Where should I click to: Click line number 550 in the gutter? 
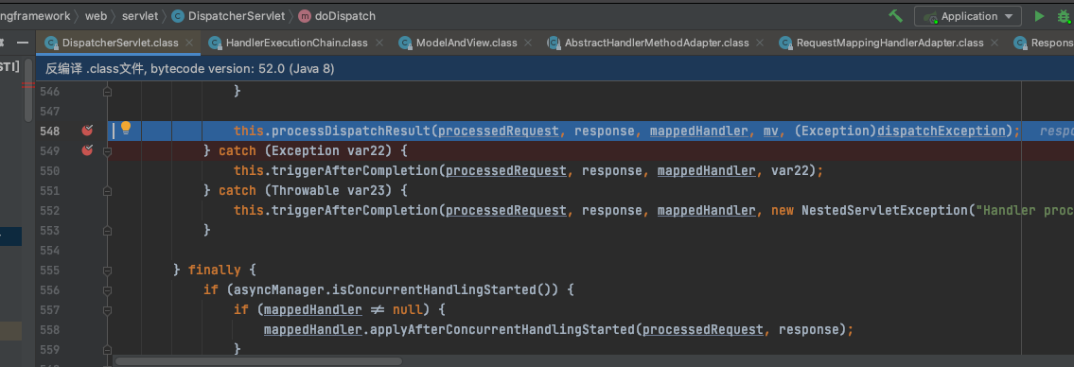tap(49, 170)
